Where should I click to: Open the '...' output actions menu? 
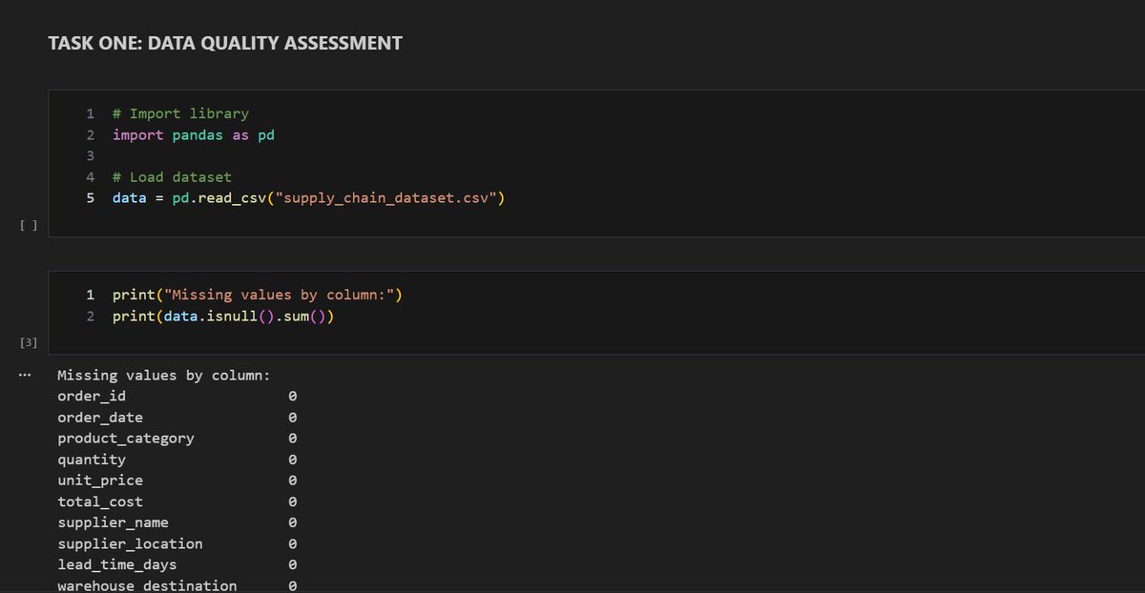[x=27, y=374]
